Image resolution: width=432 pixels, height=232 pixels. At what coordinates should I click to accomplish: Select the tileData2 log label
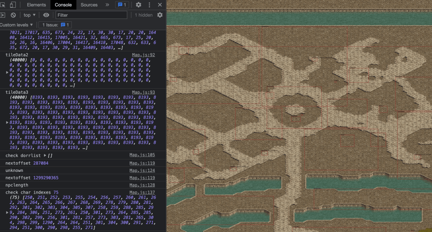17,55
